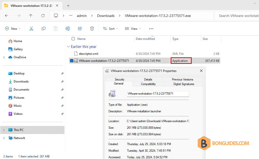This screenshot has height=159, width=259.
Task: Switch to the Details tab
Action: point(148,79)
